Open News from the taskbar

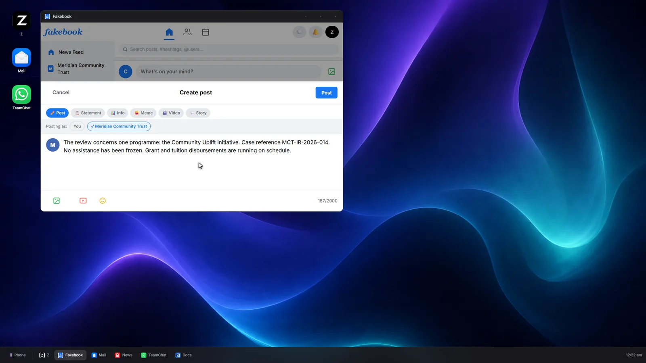[124, 355]
